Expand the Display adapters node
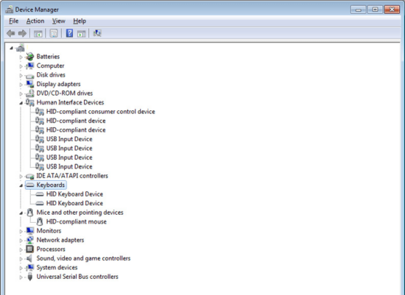This screenshot has width=405, height=295. coord(21,85)
